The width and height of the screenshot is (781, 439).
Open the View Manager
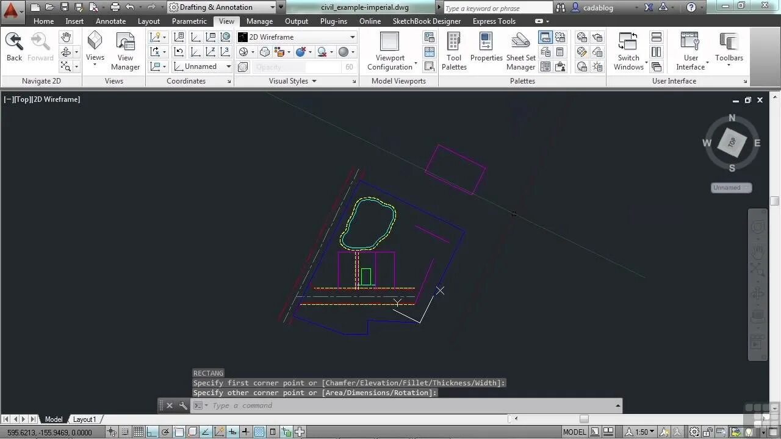pyautogui.click(x=125, y=51)
